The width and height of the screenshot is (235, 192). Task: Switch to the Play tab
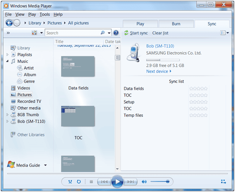pos(140,24)
